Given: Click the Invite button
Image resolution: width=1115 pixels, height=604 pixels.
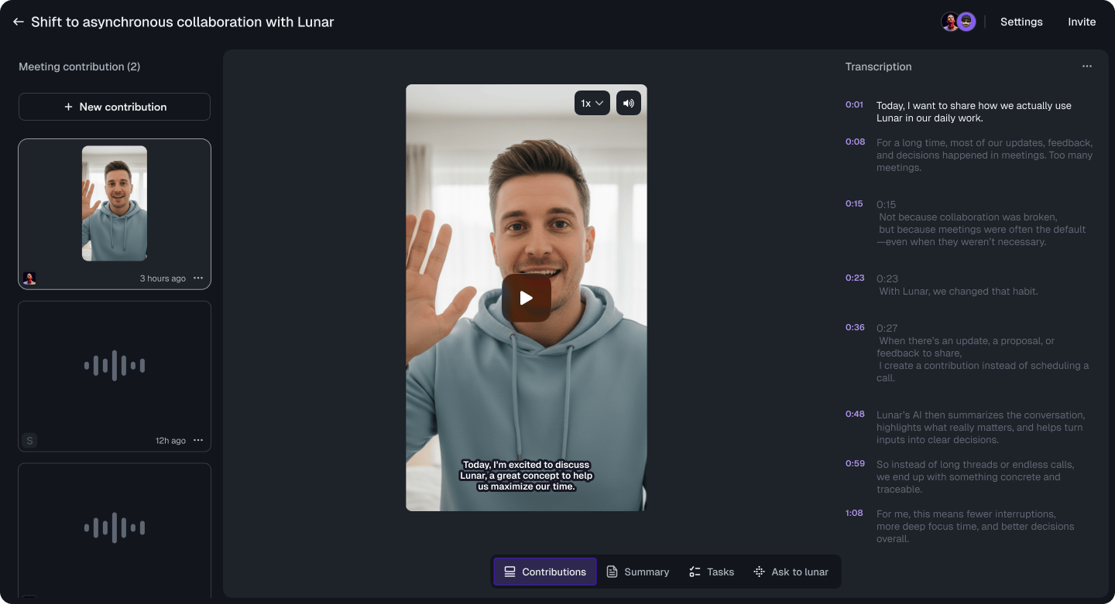Looking at the screenshot, I should pyautogui.click(x=1082, y=22).
